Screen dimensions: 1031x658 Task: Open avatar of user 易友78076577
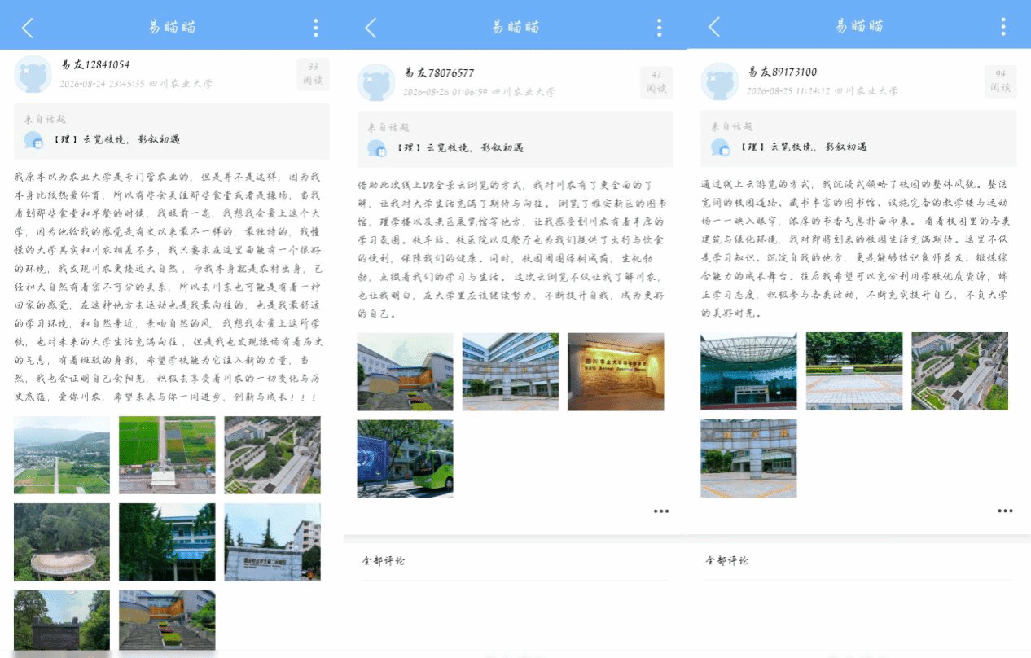tap(377, 82)
